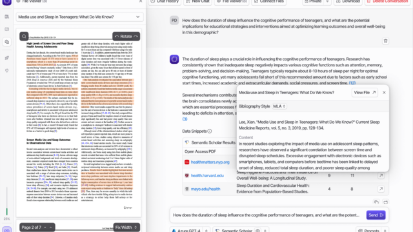Open Semantic Scholar settings gear
The image size is (413, 232).
click(257, 231)
